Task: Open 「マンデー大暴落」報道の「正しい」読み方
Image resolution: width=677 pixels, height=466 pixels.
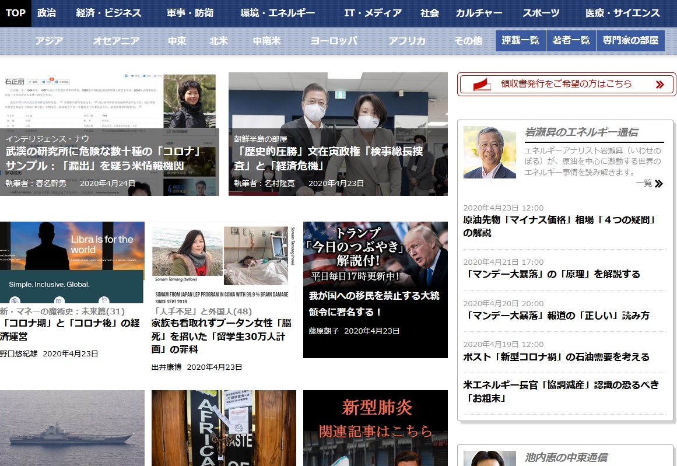Action: tap(556, 316)
